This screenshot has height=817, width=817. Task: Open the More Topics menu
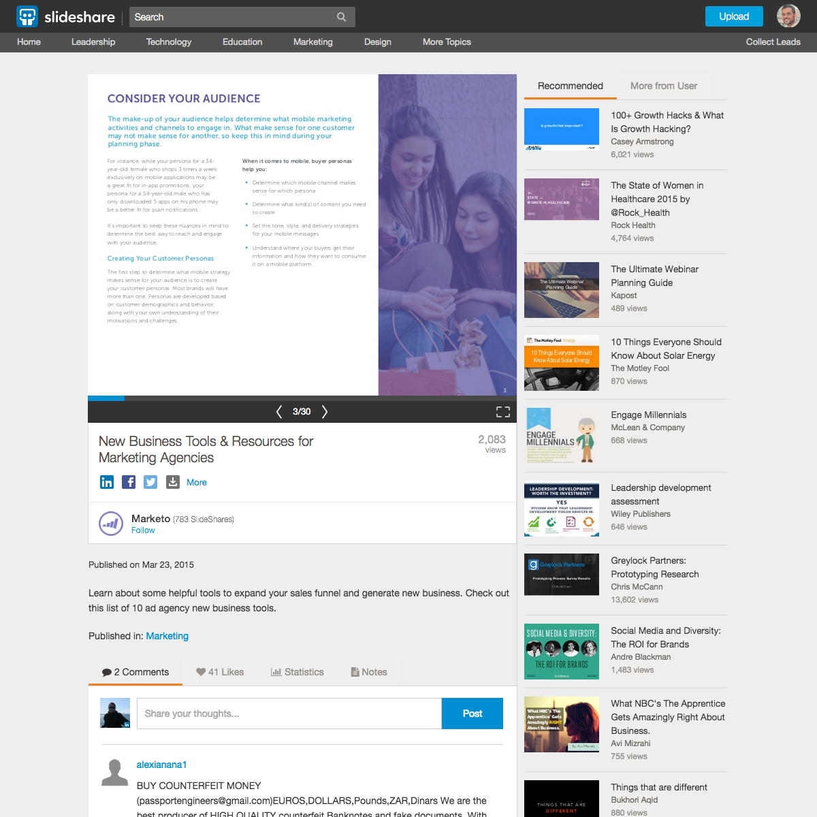coord(447,42)
